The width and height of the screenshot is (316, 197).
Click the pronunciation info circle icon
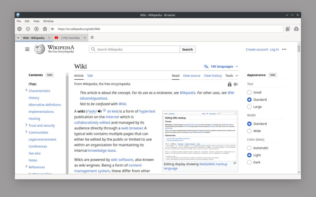point(105,110)
